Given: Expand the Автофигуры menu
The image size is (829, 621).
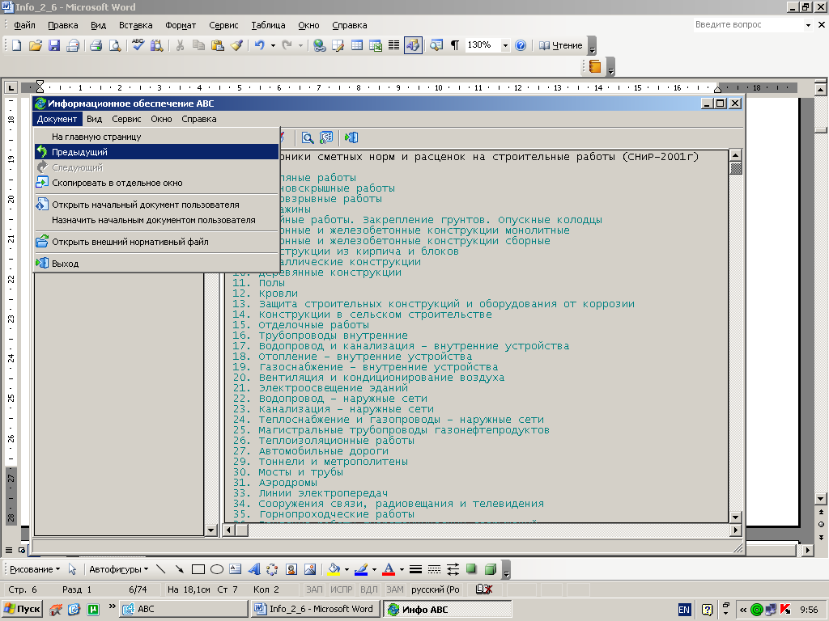Looking at the screenshot, I should [118, 569].
